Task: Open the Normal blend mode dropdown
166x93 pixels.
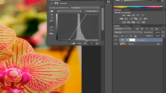Action: pyautogui.click(x=128, y=32)
